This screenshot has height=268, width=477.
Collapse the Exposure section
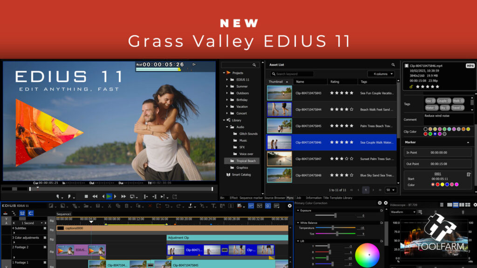pos(298,210)
